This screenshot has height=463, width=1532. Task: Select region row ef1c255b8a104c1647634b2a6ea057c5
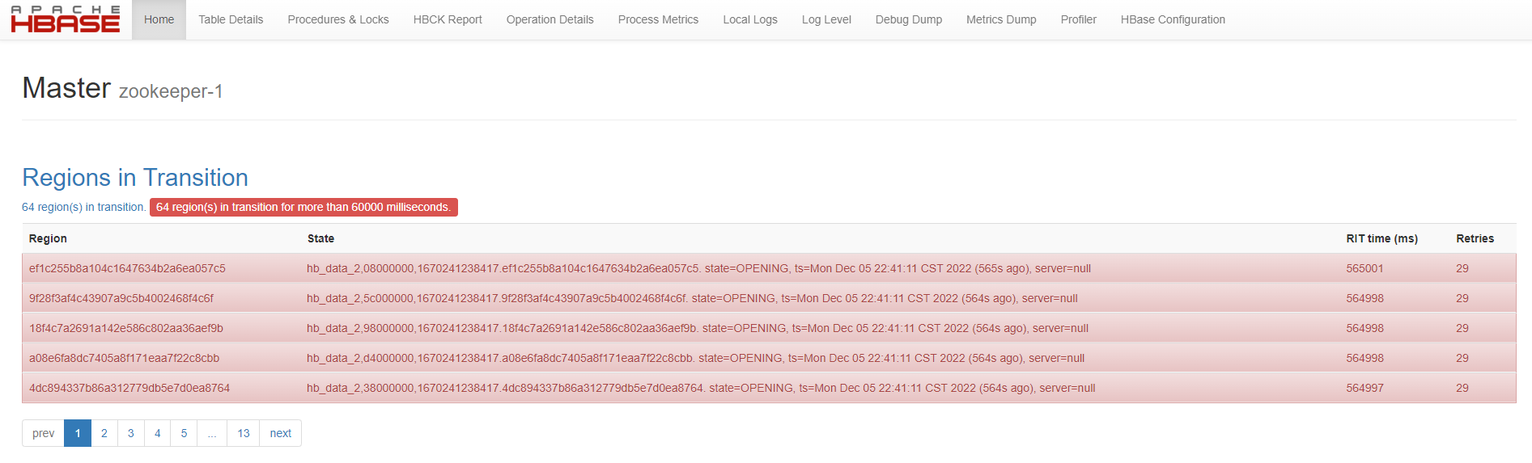coord(127,268)
